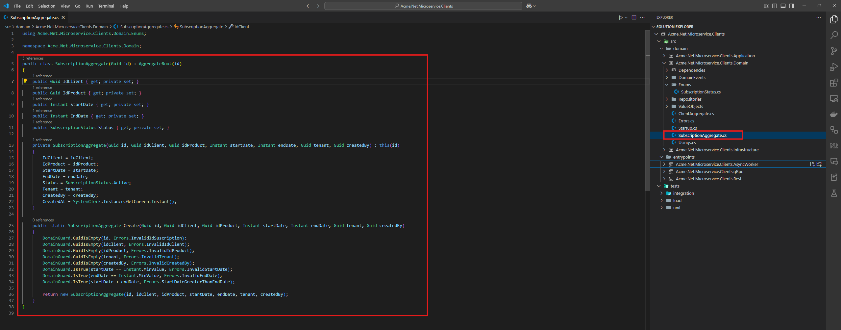Image resolution: width=841 pixels, height=330 pixels.
Task: Select Acme.Net.Microservice.Clients.Rest project
Action: pyautogui.click(x=708, y=179)
